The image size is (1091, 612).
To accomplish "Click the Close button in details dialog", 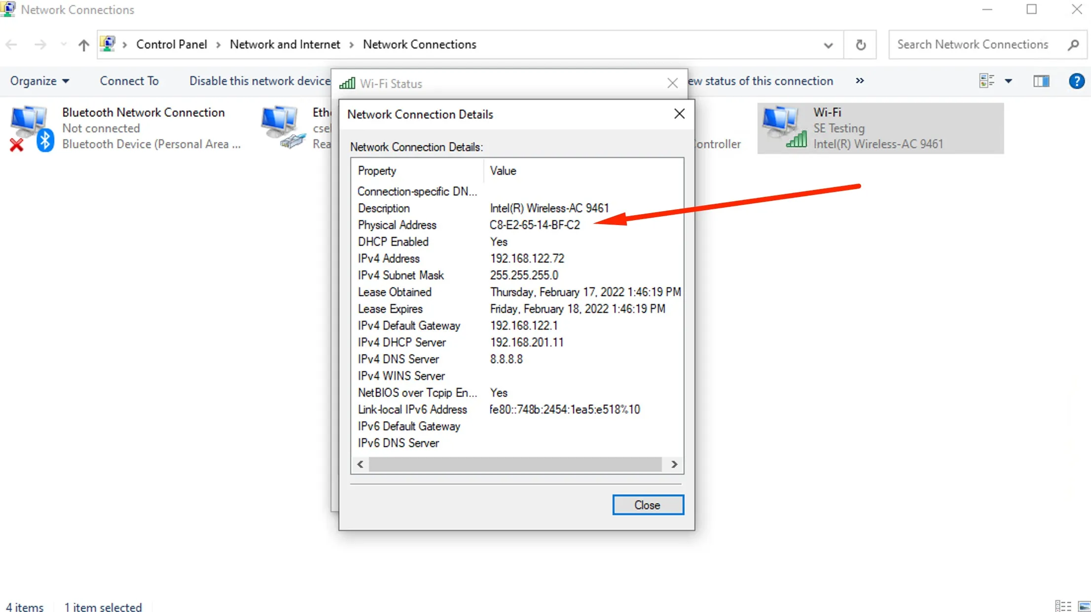I will point(648,505).
